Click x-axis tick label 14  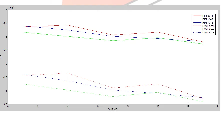(x=218, y=106)
